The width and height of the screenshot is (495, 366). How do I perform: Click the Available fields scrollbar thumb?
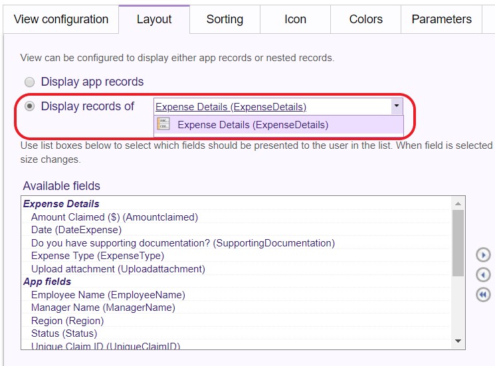458,242
